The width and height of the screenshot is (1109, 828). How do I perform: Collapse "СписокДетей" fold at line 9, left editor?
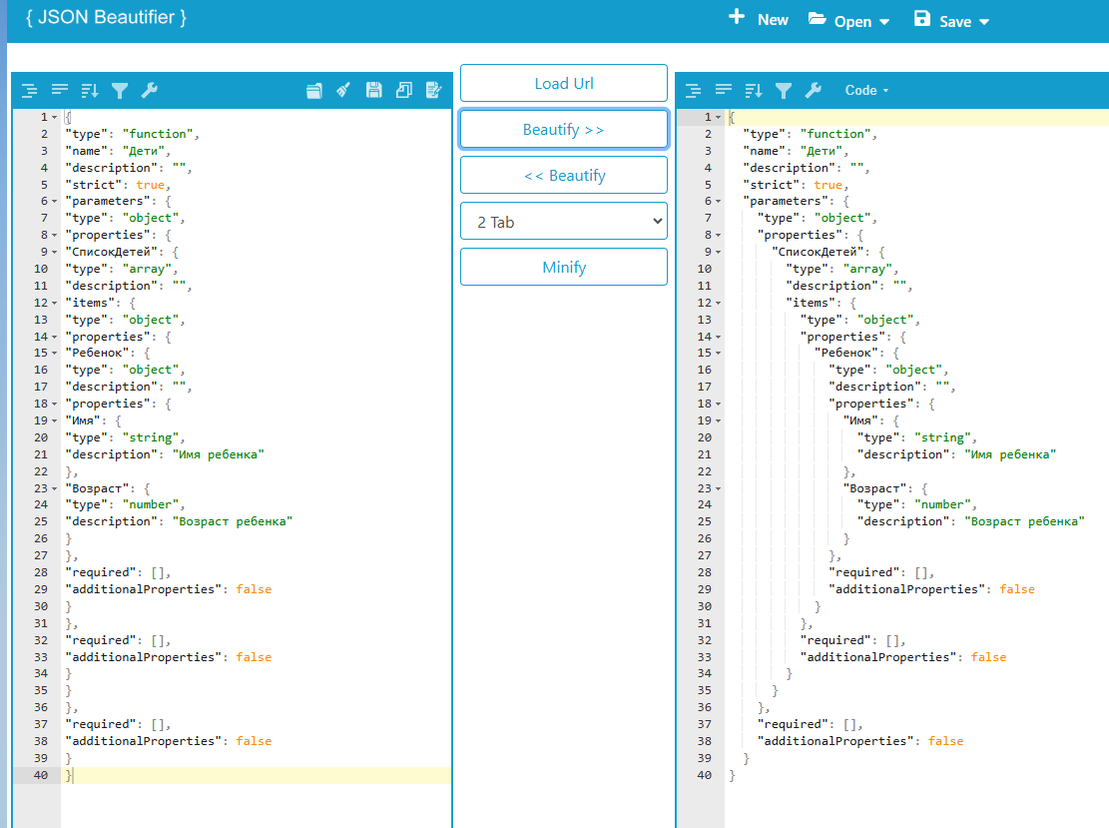55,253
